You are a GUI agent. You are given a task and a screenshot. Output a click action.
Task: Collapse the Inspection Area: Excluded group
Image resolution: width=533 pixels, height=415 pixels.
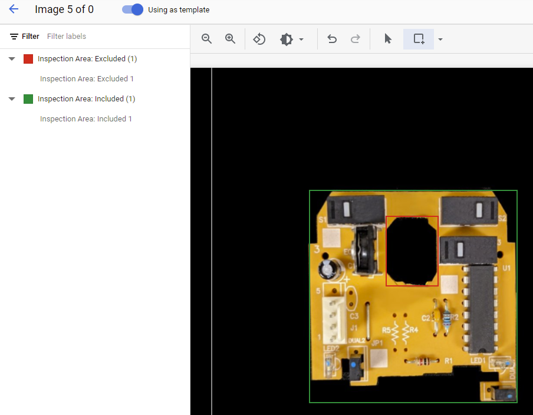(11, 58)
